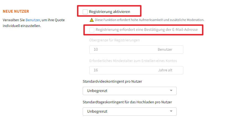Click the arrow of the video quota dropdown
The height and width of the screenshot is (127, 232).
click(171, 91)
